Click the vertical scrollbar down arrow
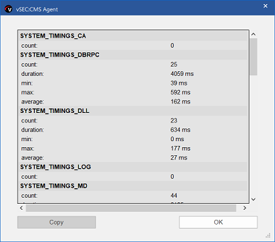 (x=253, y=199)
